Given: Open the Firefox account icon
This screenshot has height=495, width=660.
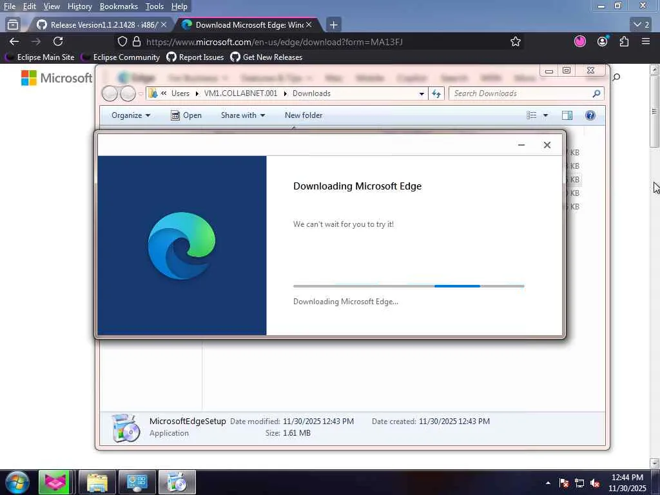Looking at the screenshot, I should coord(603,41).
